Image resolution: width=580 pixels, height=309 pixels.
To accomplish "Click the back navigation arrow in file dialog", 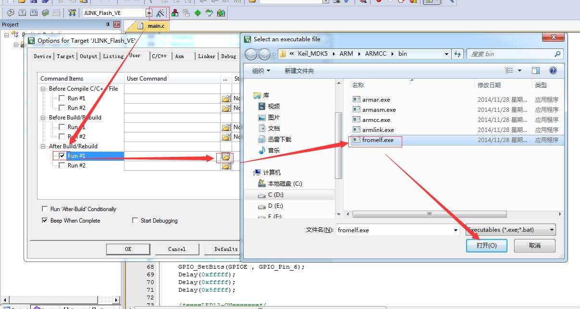I will coord(252,54).
